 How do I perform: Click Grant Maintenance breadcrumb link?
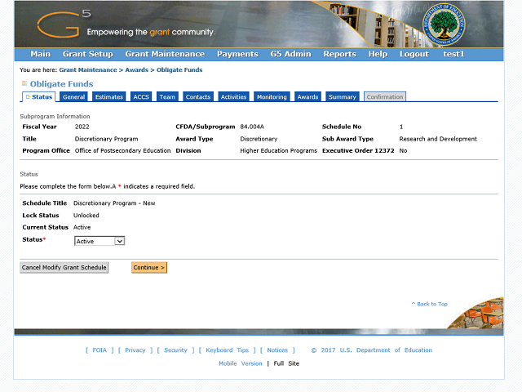(x=88, y=70)
